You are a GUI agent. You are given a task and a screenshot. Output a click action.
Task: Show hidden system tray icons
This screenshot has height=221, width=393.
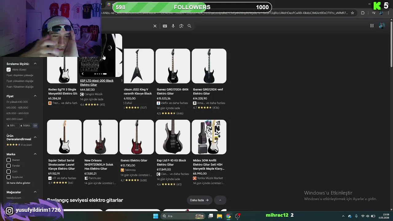[343, 216]
